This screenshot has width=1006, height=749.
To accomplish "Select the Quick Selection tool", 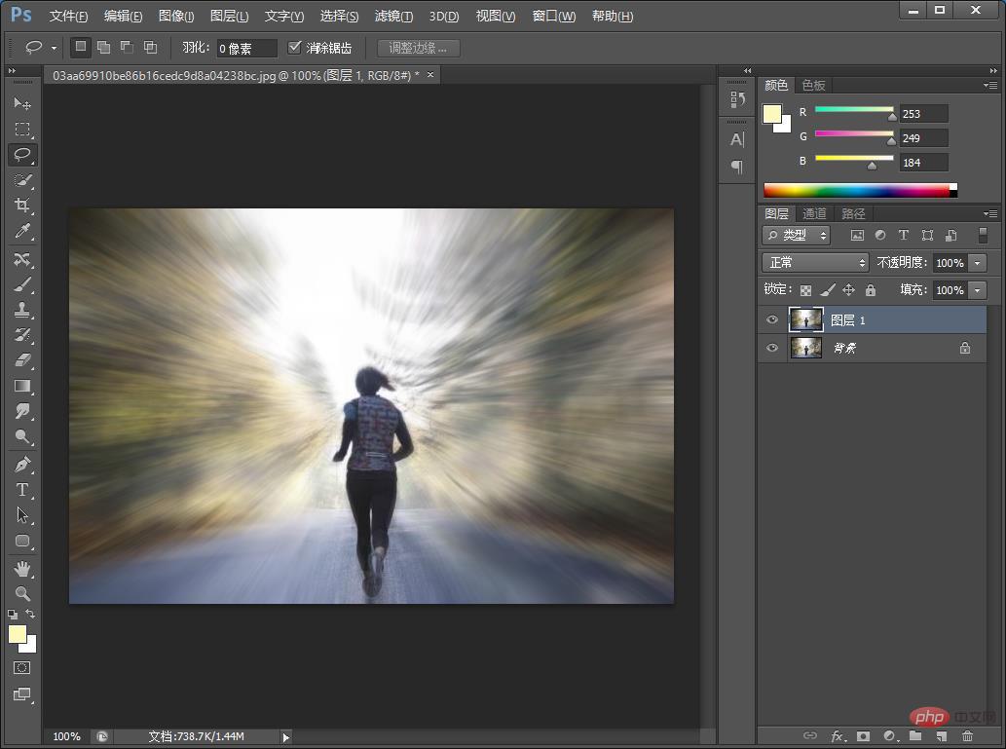I will tap(22, 180).
